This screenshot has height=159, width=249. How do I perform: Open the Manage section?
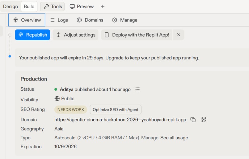point(125,20)
